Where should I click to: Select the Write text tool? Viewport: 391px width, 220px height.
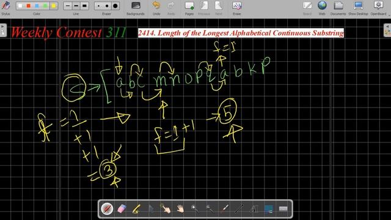click(x=254, y=209)
